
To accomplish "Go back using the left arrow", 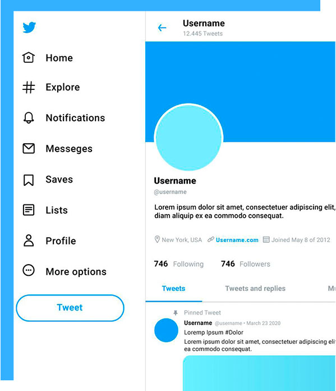I will [162, 28].
